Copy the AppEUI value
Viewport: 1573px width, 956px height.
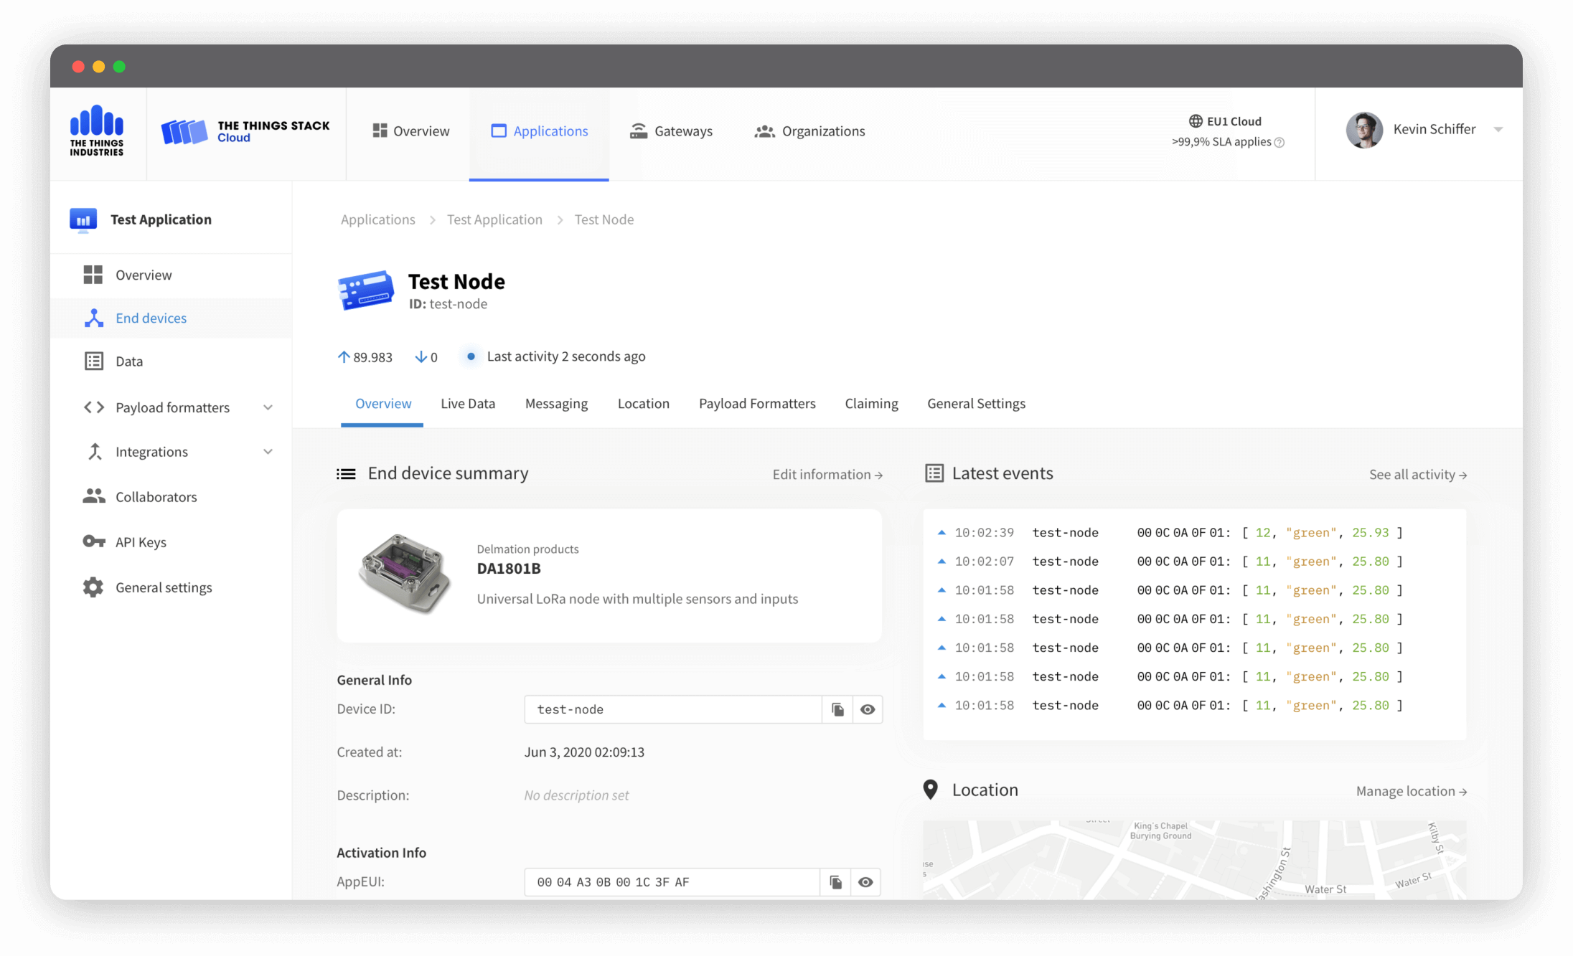point(835,882)
